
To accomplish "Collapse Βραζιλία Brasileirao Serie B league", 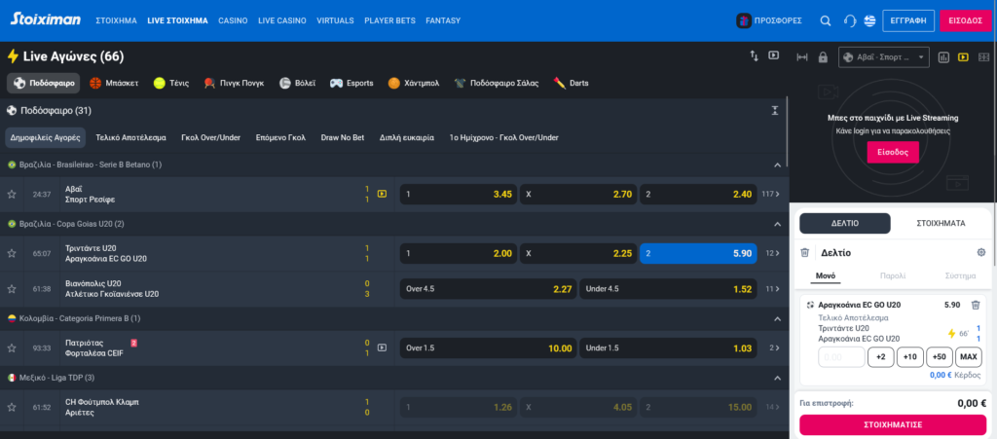I will click(x=777, y=165).
